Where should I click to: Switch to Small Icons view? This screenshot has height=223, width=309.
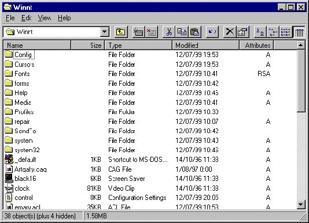pyautogui.click(x=273, y=32)
